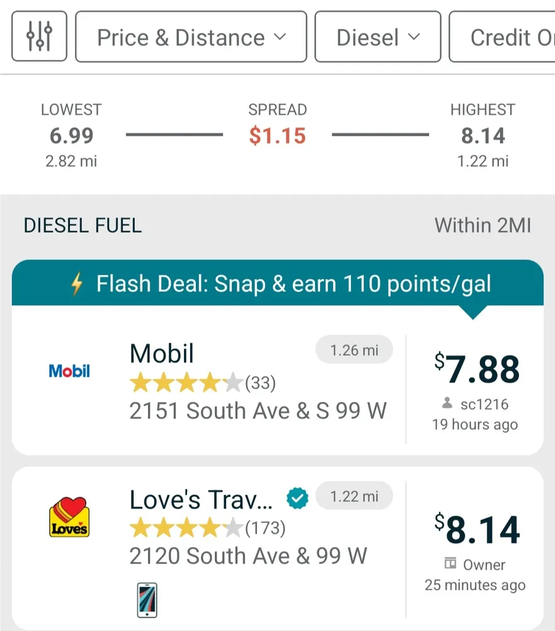Expand the Price & Distance sort dropdown

click(x=191, y=37)
